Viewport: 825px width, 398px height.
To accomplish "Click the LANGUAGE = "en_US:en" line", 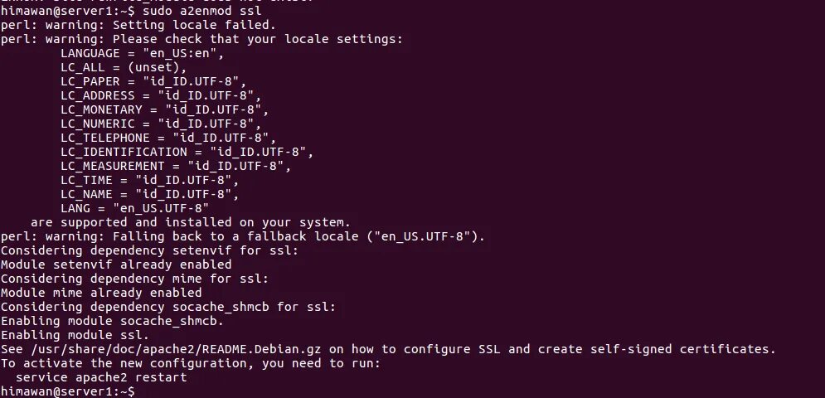I will tap(143, 53).
